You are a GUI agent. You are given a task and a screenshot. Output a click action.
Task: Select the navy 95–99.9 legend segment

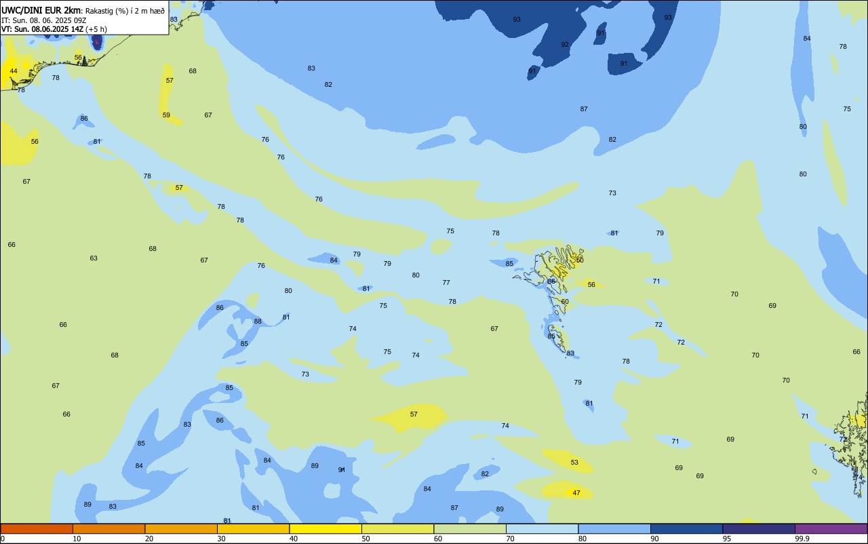click(x=759, y=528)
